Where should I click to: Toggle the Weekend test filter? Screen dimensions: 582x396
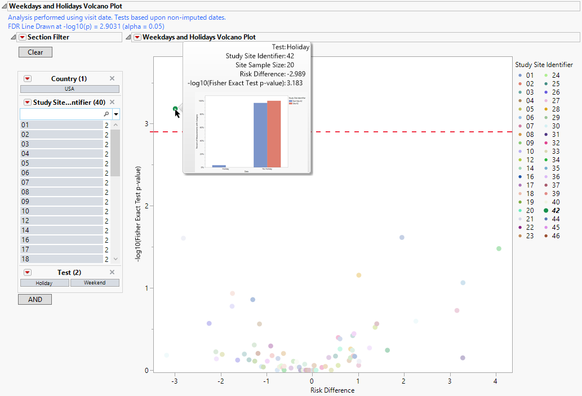coord(94,283)
